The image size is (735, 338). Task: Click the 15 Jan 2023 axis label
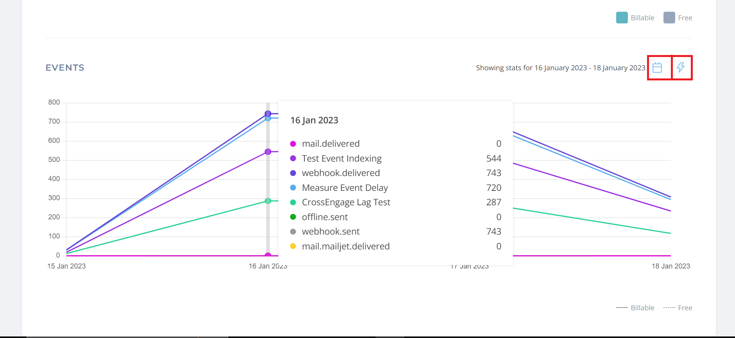tap(66, 266)
